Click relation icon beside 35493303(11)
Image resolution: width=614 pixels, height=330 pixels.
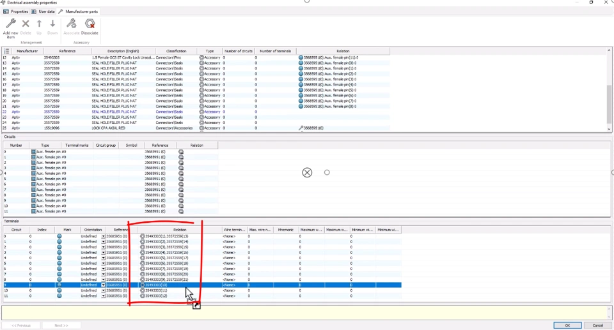142,290
